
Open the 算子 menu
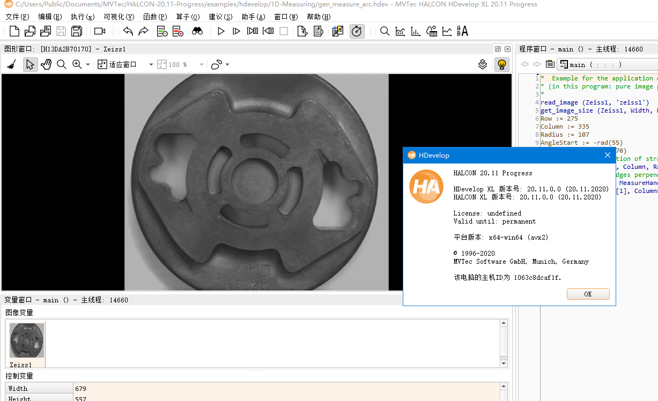click(187, 17)
